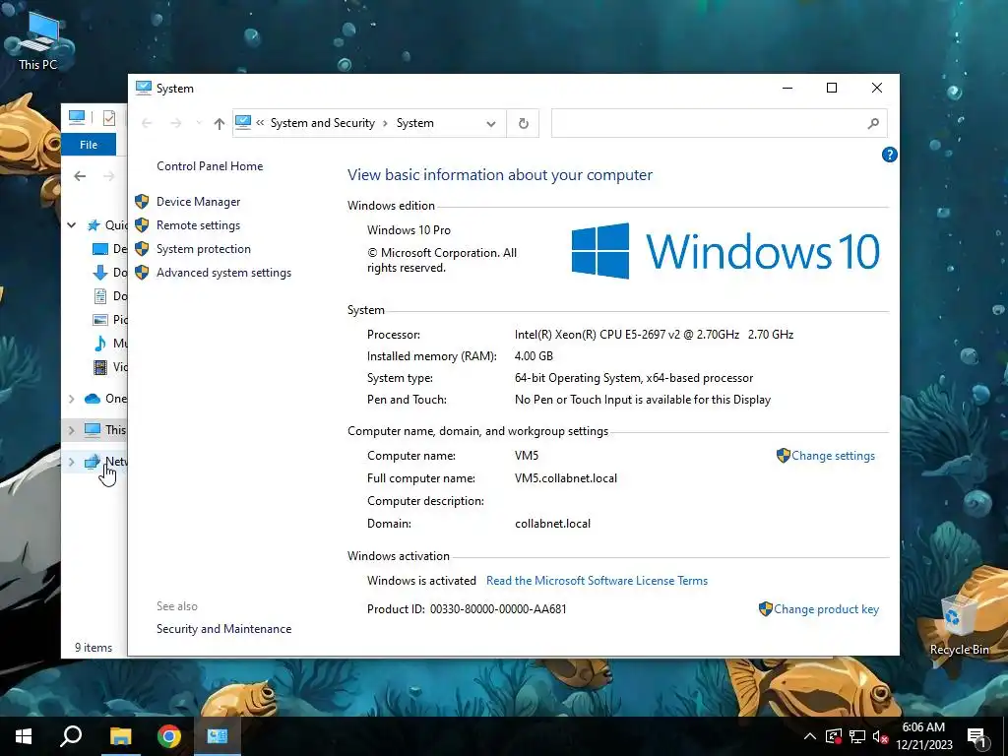Click shield icon beside System protection
Screen dimensions: 1008x756
tap(142, 249)
